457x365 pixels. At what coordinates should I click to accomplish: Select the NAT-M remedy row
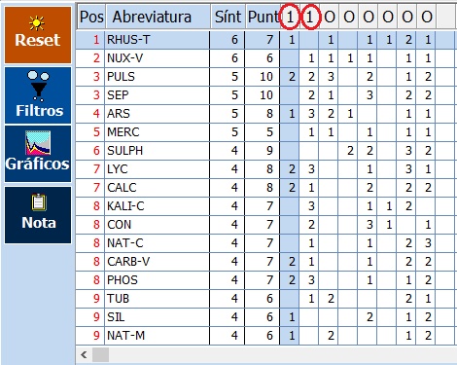coord(265,336)
